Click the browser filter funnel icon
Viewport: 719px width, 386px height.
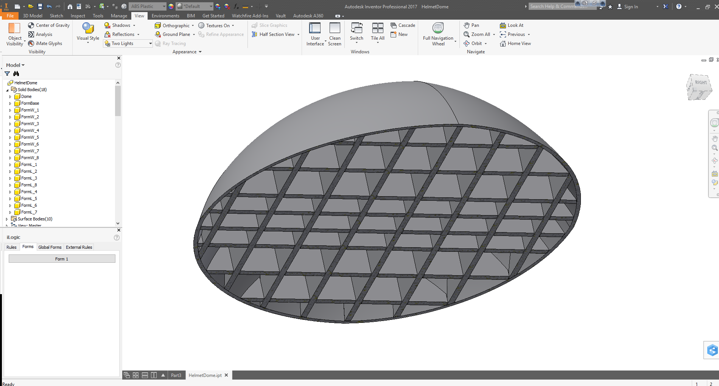point(7,74)
